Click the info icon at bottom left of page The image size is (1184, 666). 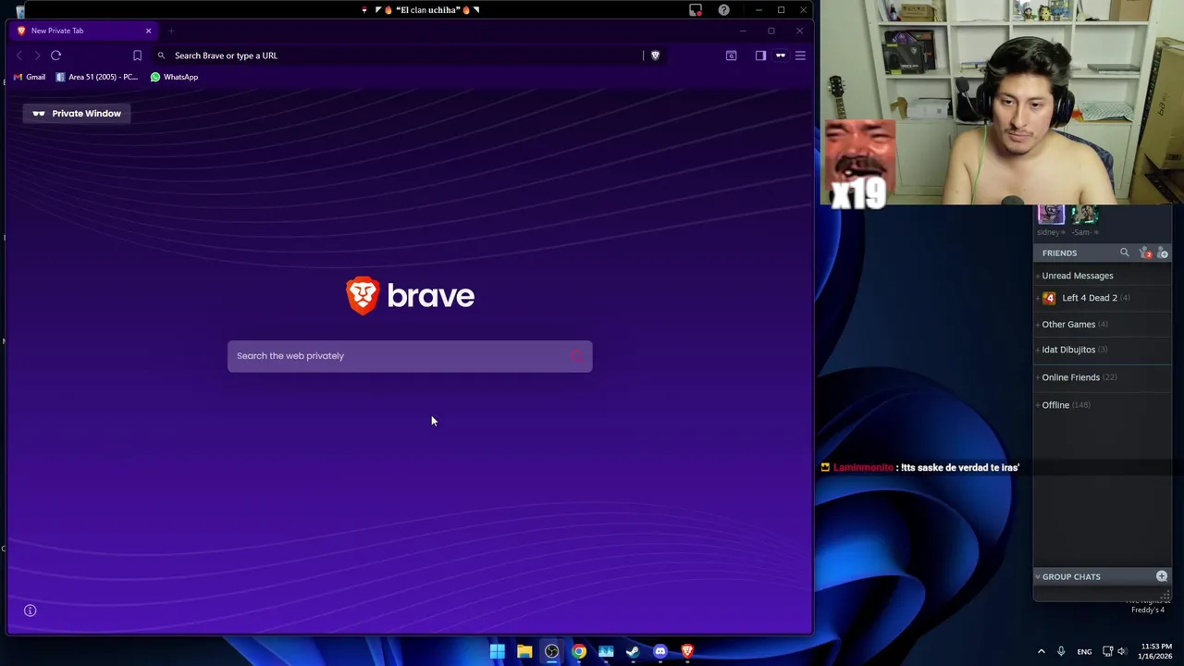tap(31, 610)
